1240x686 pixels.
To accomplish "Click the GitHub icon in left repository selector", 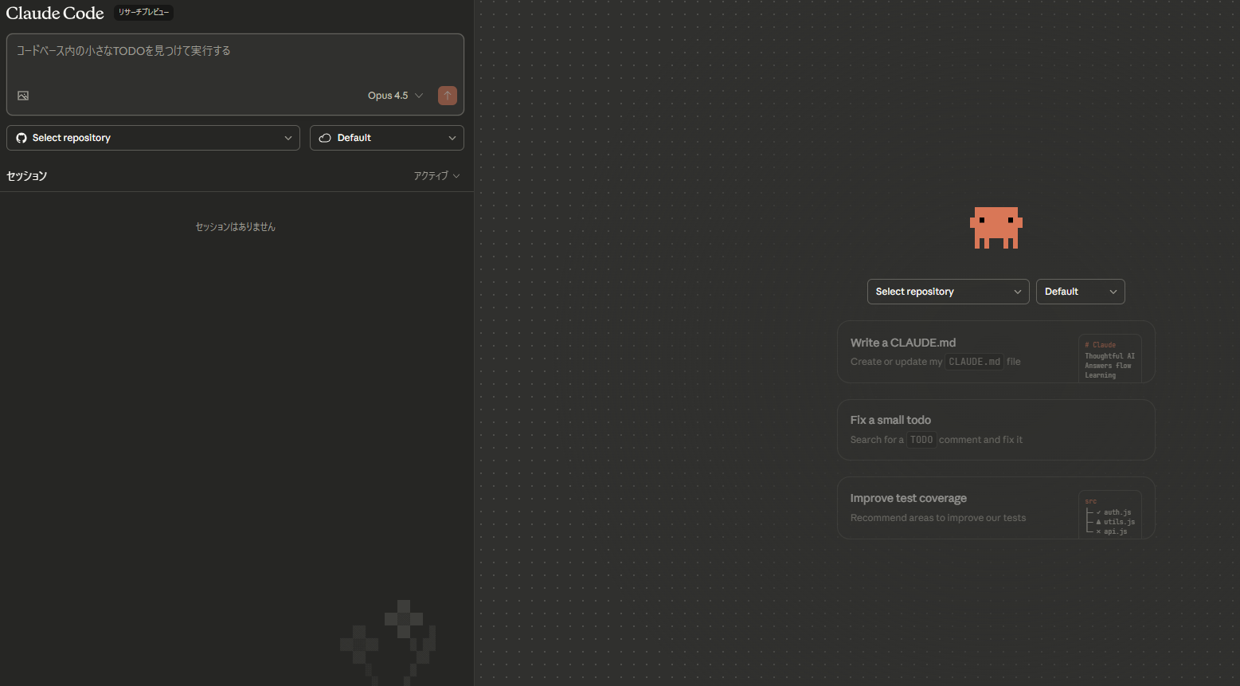I will click(22, 138).
